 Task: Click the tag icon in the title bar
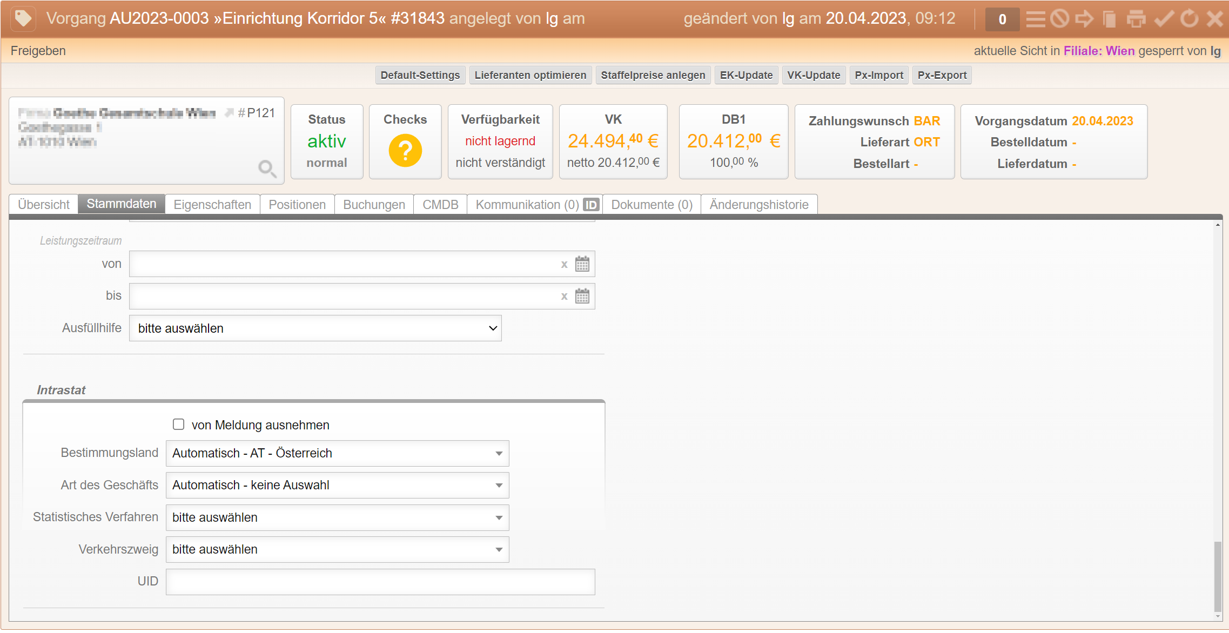pos(23,18)
